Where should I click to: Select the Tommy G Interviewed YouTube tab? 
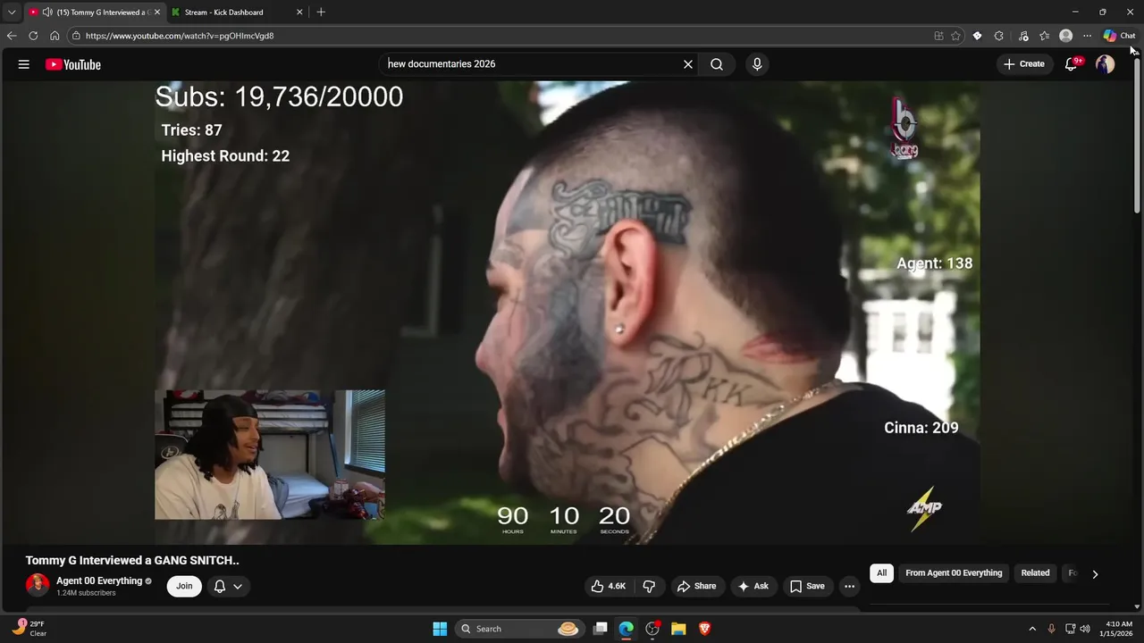(x=95, y=13)
